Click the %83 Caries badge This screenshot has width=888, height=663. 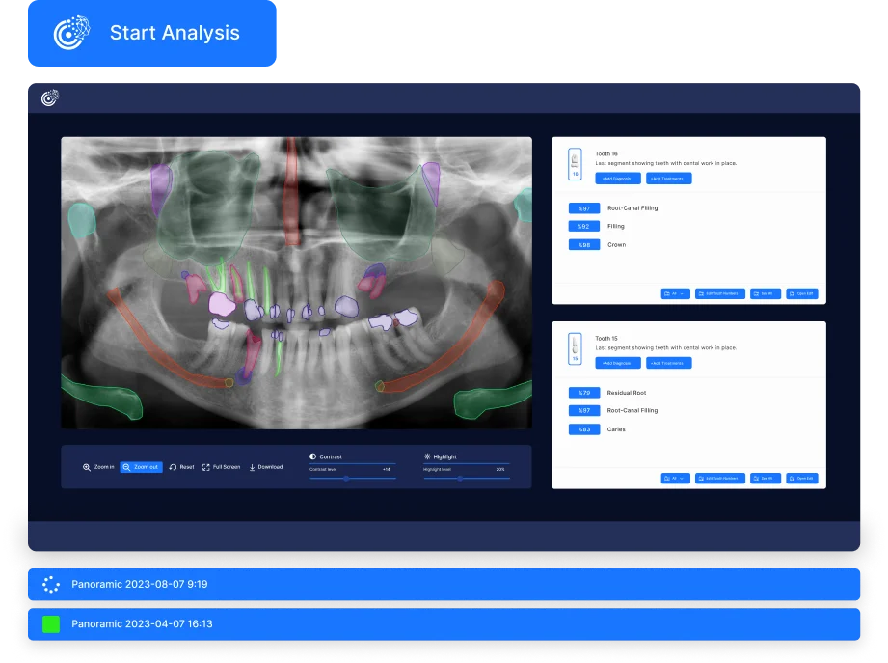584,429
